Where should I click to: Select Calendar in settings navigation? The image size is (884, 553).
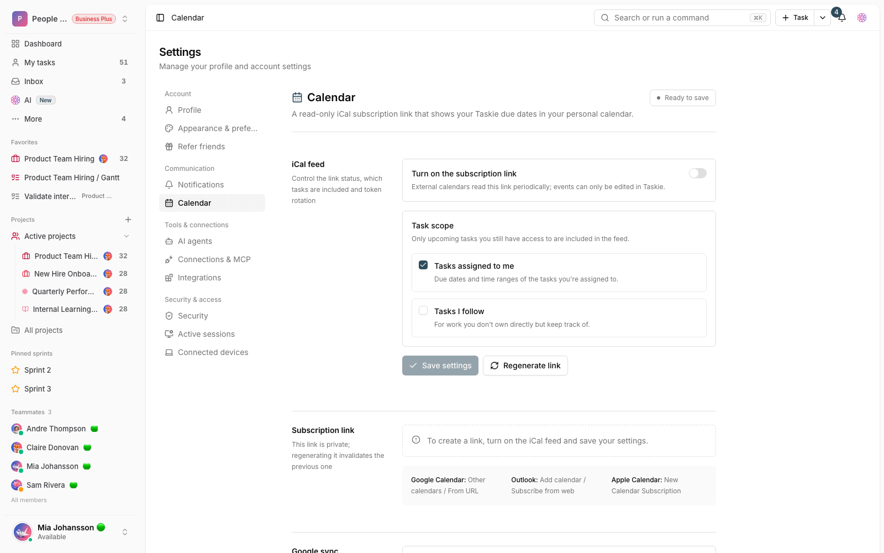[x=212, y=203]
